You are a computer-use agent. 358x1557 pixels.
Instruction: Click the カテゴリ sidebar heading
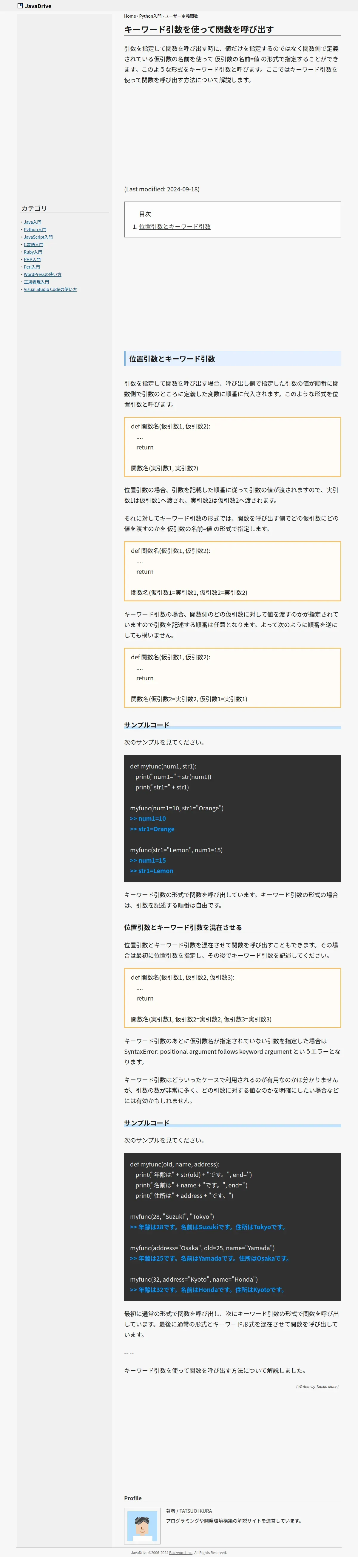pos(34,208)
